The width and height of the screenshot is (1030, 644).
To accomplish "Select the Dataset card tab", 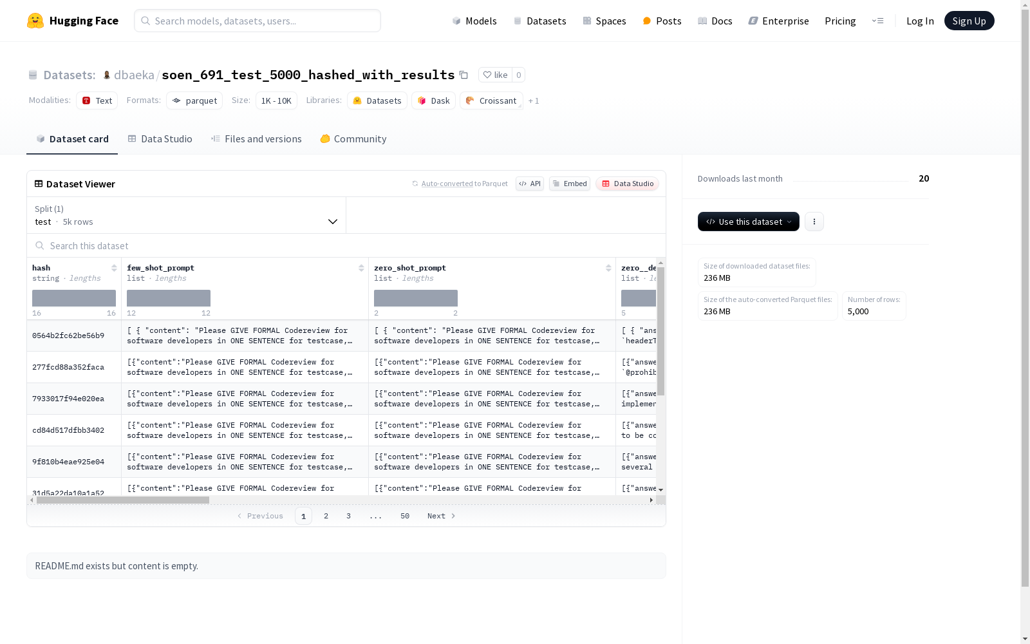I will coord(72,139).
